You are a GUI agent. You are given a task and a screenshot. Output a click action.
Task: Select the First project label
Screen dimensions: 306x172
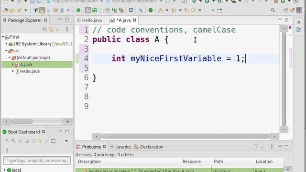click(15, 37)
